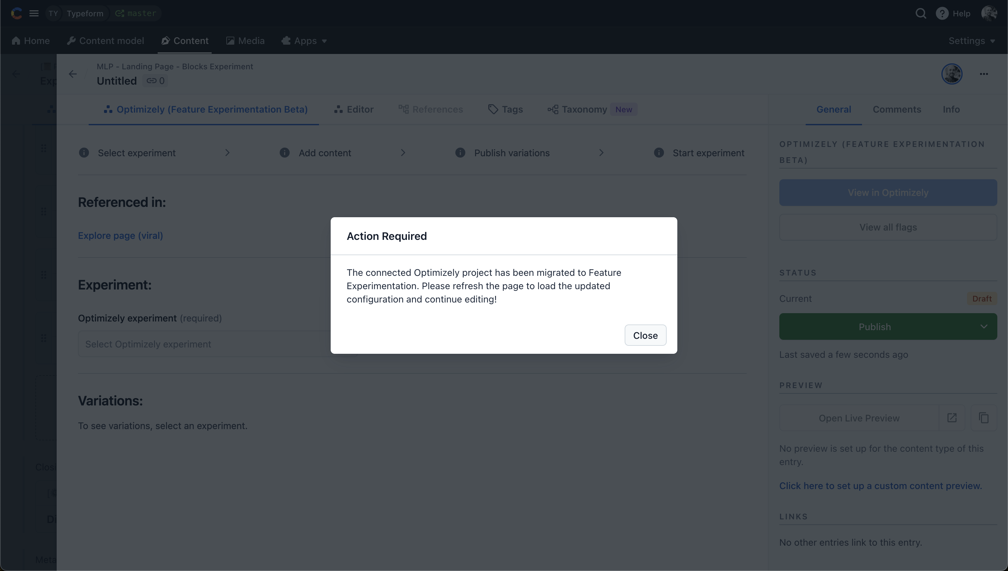Click chevron after Select experiment step
The width and height of the screenshot is (1008, 571).
click(x=227, y=153)
